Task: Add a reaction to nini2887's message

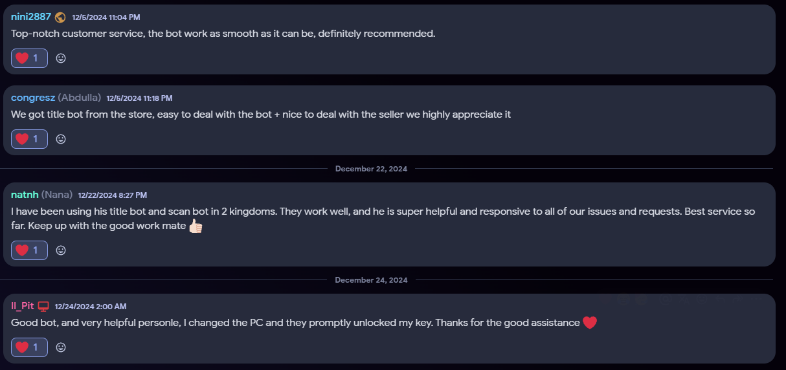Action: (x=61, y=58)
